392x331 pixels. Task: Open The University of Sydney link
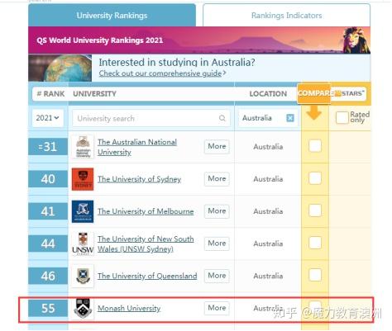click(139, 179)
